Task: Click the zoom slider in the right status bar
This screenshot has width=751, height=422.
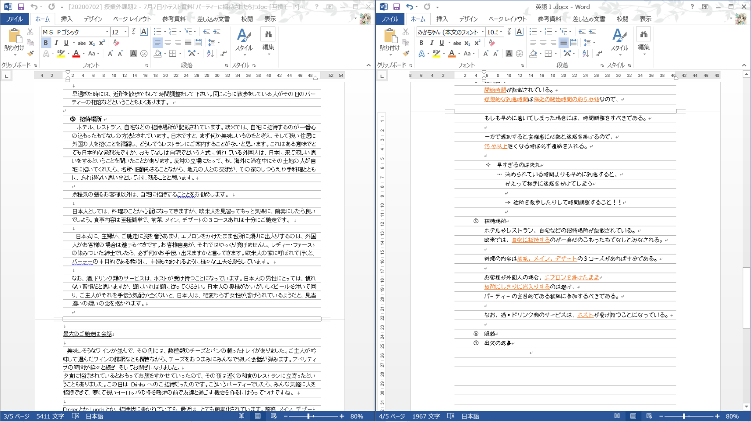Action: (x=684, y=416)
